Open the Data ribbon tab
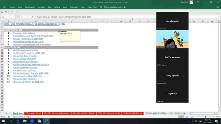The image size is (221, 124). (49, 7)
